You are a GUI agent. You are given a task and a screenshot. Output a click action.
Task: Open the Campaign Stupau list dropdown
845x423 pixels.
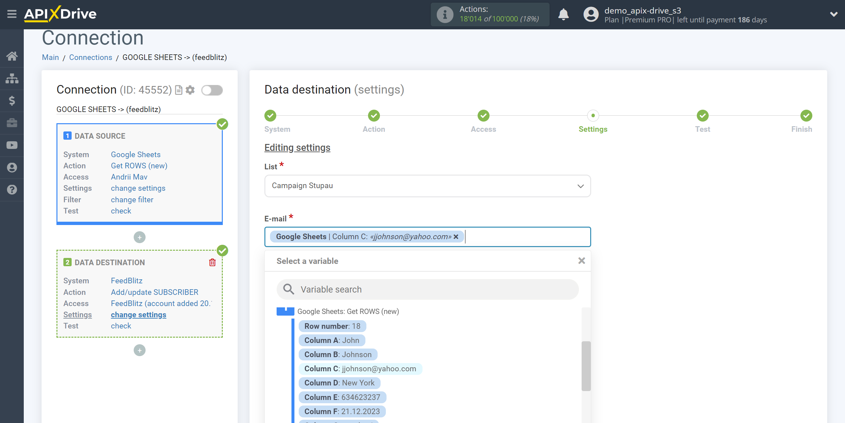click(427, 186)
